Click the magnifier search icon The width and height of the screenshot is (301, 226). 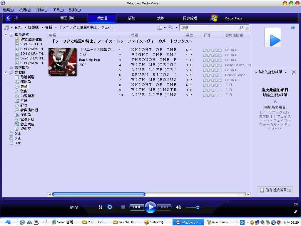click(241, 28)
